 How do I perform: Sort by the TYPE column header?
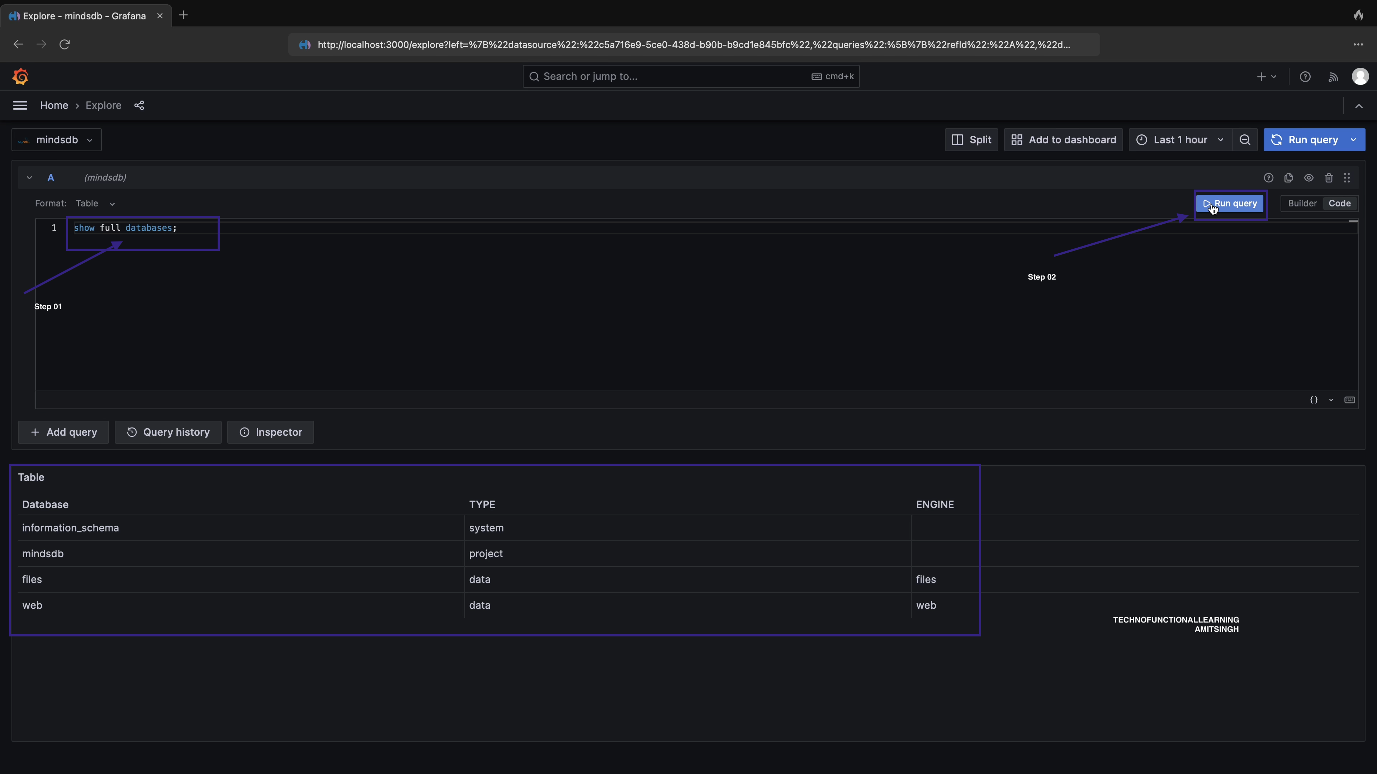pyautogui.click(x=482, y=505)
